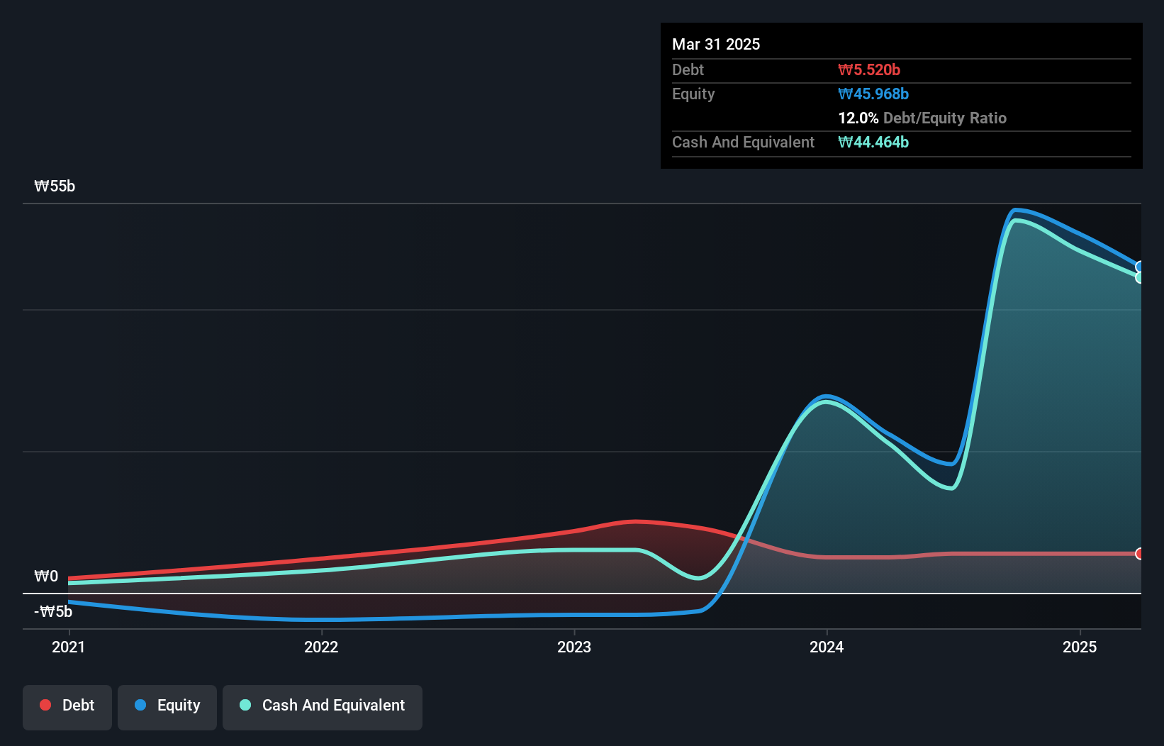Click the teal Cash endpoint marker on the chart
The width and height of the screenshot is (1164, 746).
1139,277
